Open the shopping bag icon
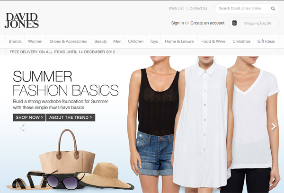This screenshot has height=193, width=284. point(234,23)
